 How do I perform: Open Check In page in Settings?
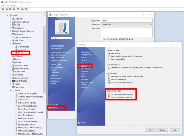click(x=84, y=60)
